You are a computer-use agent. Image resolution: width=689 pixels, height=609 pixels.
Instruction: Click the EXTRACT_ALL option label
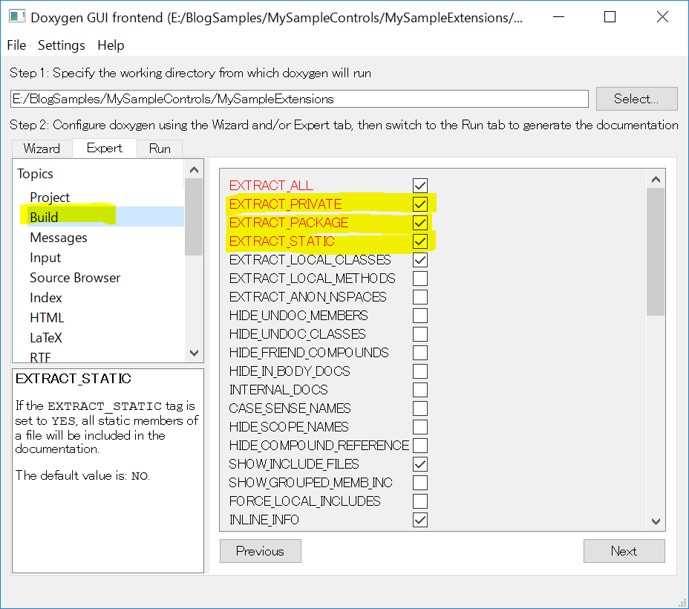coord(271,186)
